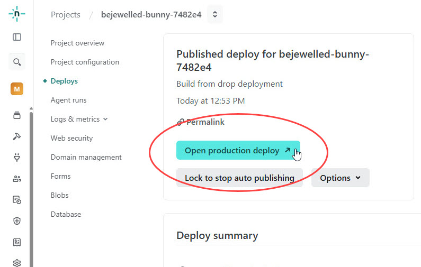Select the Deploys menu item
The width and height of the screenshot is (421, 267).
[64, 81]
